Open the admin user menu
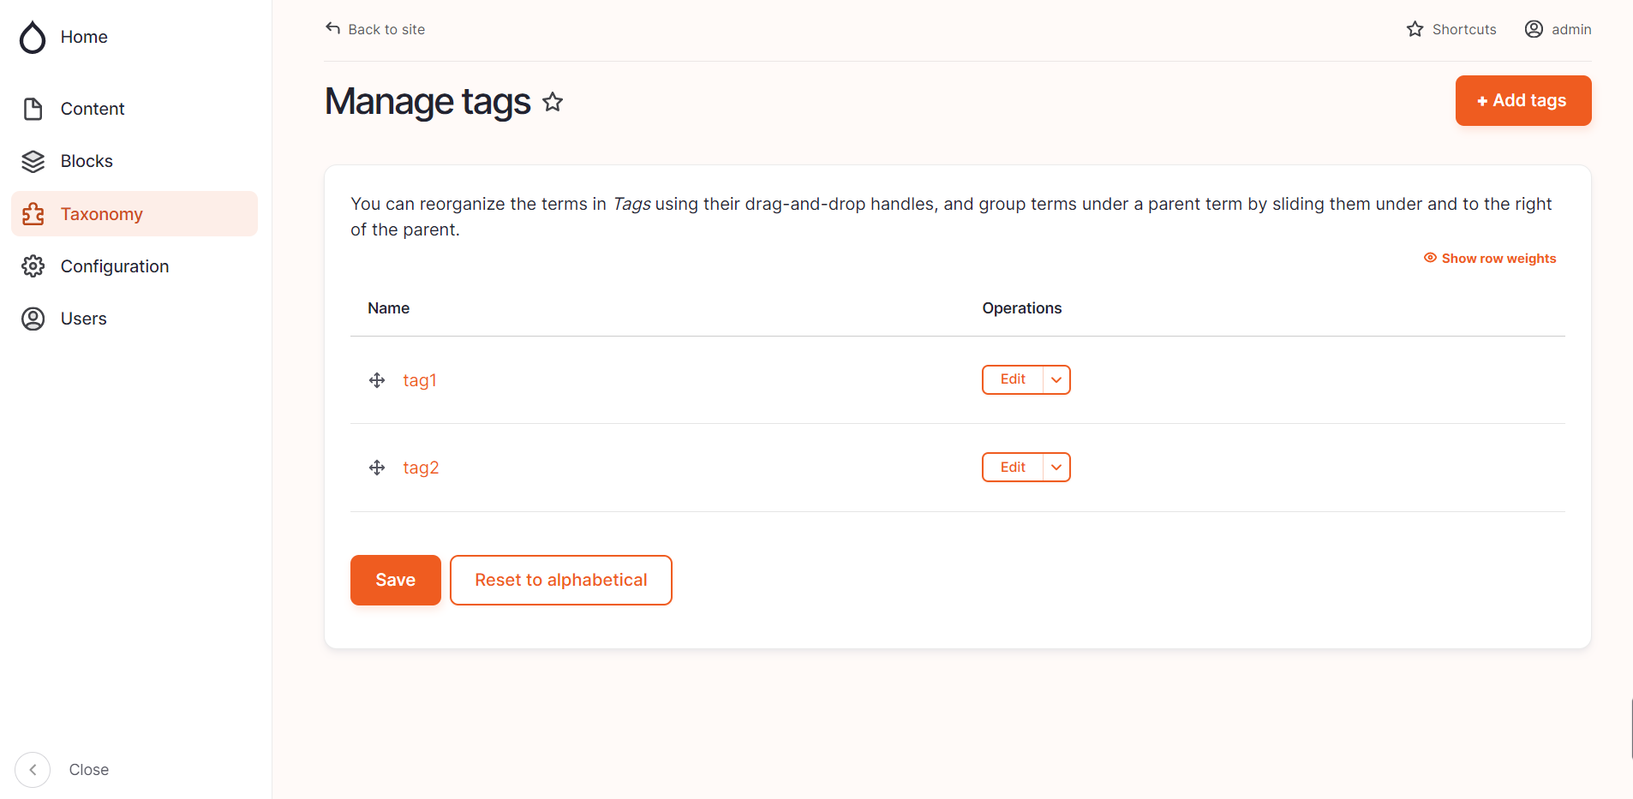The image size is (1633, 799). coord(1558,29)
